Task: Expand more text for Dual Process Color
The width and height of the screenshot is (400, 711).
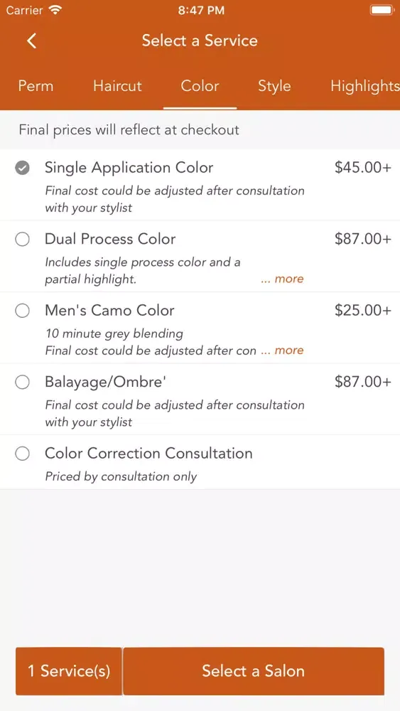Action: tap(282, 279)
